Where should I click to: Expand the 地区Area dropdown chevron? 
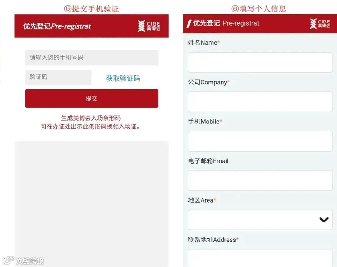324,220
